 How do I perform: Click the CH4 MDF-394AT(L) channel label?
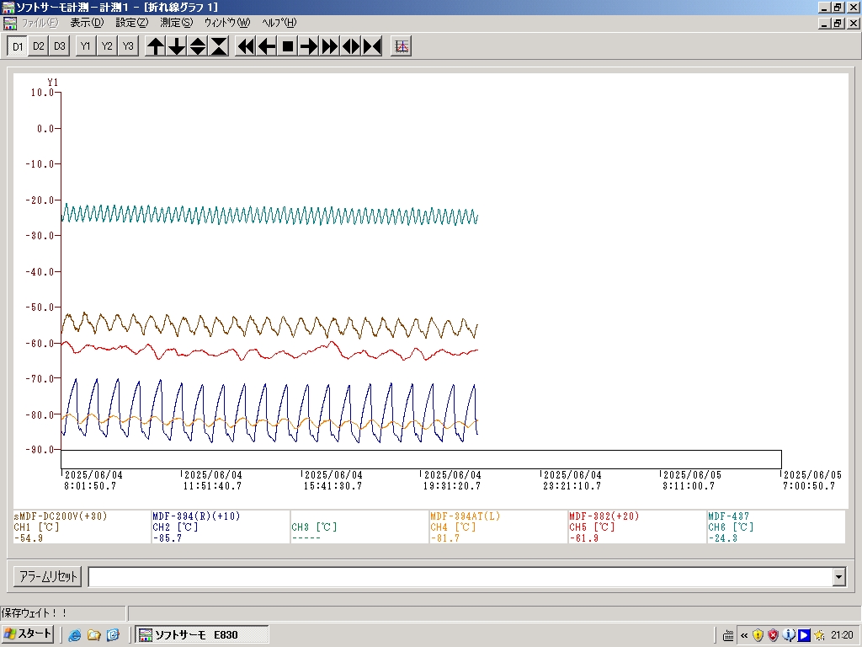tap(465, 516)
